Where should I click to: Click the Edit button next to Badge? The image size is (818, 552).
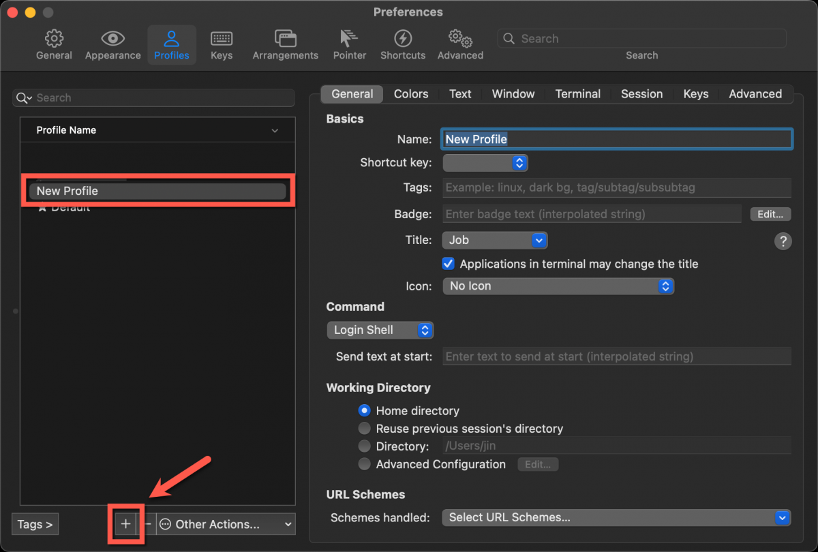[x=770, y=214]
